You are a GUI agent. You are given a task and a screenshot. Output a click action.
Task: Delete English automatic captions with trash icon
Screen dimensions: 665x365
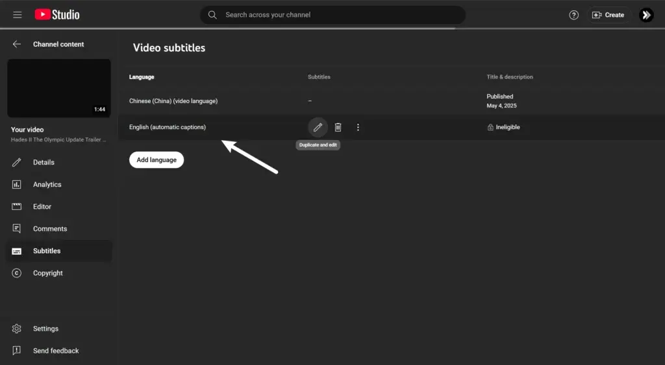[338, 127]
